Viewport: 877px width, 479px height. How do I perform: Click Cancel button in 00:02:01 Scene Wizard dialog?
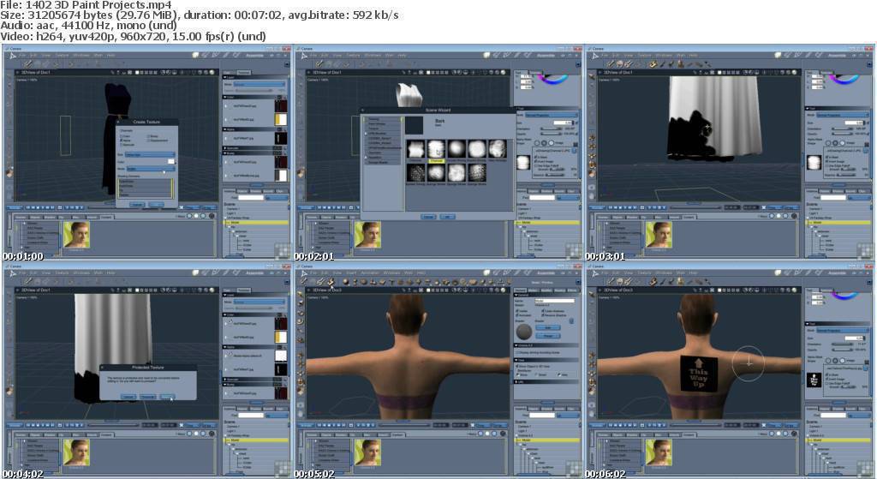(428, 217)
